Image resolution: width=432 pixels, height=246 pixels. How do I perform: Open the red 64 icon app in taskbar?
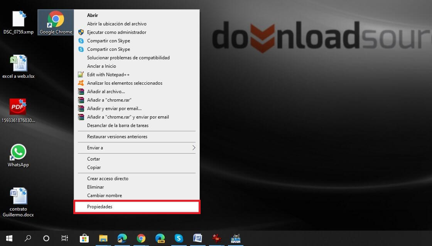[216, 238]
